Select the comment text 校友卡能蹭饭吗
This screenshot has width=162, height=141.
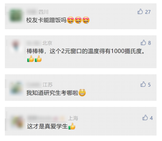(x=46, y=20)
